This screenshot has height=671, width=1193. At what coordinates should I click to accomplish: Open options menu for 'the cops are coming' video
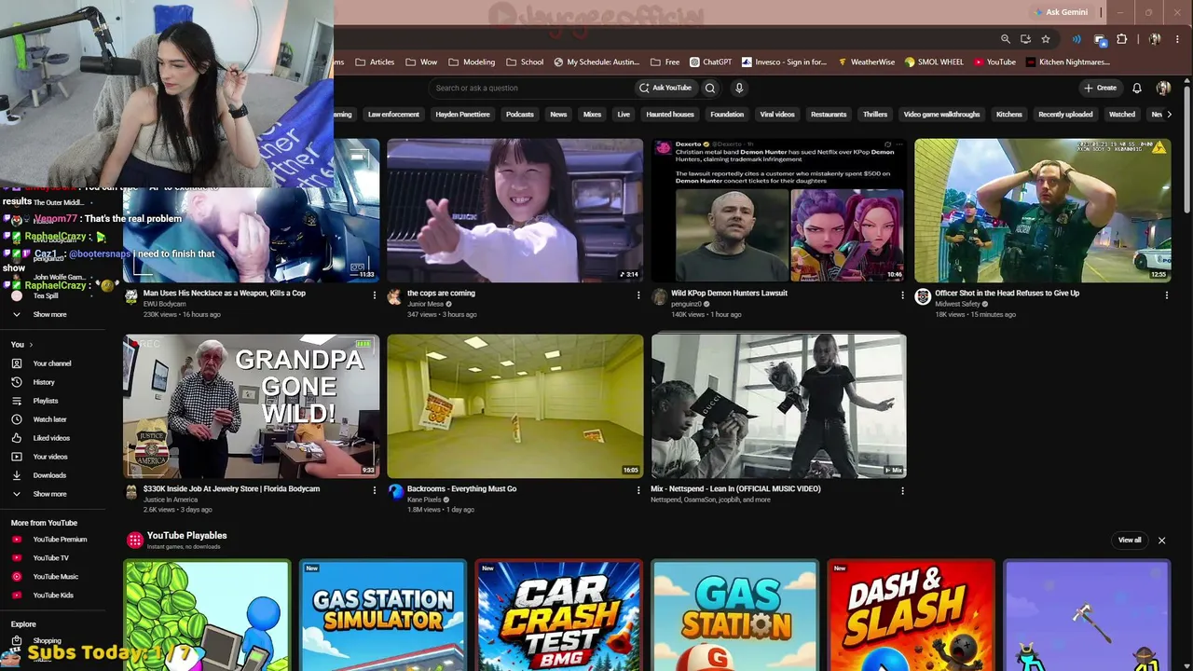pyautogui.click(x=638, y=295)
